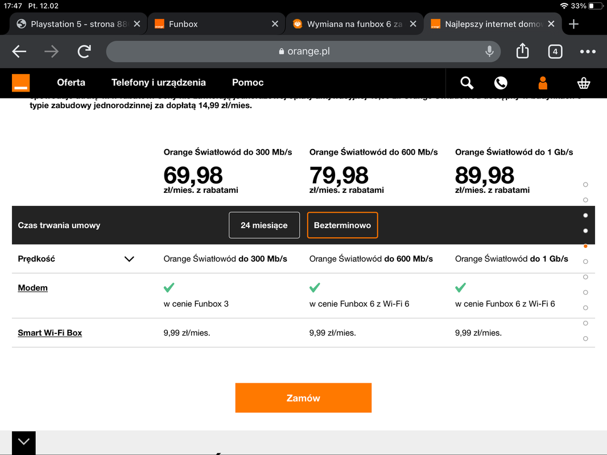
Task: Select 24 miesiące contract duration
Action: pyautogui.click(x=264, y=225)
